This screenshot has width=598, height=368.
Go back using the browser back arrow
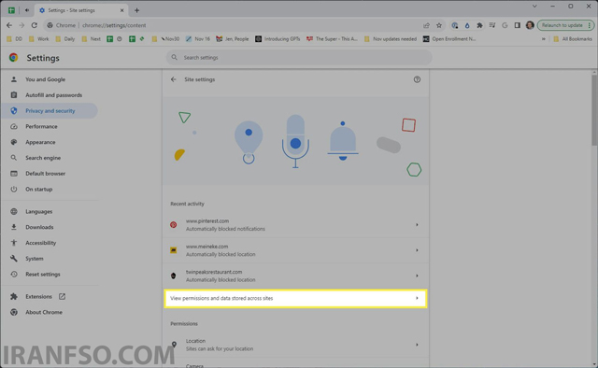tap(9, 25)
